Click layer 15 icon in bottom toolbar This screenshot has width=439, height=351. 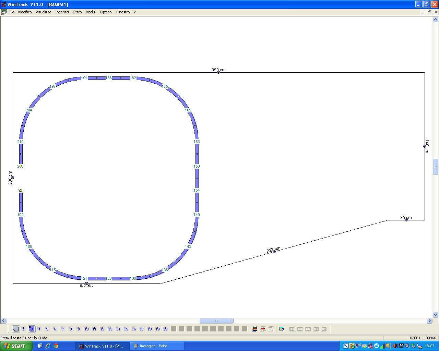[126, 329]
